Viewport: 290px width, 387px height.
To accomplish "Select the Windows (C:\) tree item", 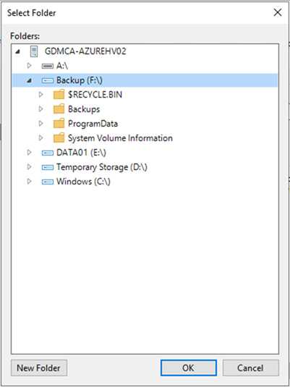I will [83, 182].
